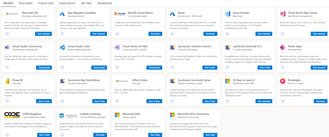Viewport: 329px width, 137px height.
Task: Click Use it free on Power BI
Action: tap(44, 101)
